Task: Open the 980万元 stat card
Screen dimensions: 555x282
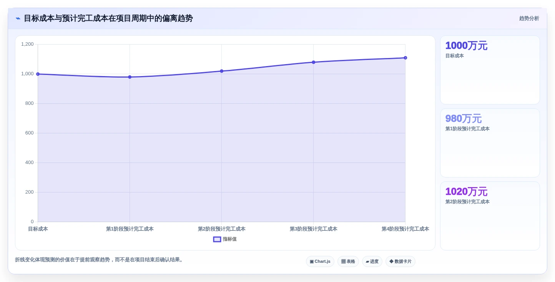Action: pos(490,143)
